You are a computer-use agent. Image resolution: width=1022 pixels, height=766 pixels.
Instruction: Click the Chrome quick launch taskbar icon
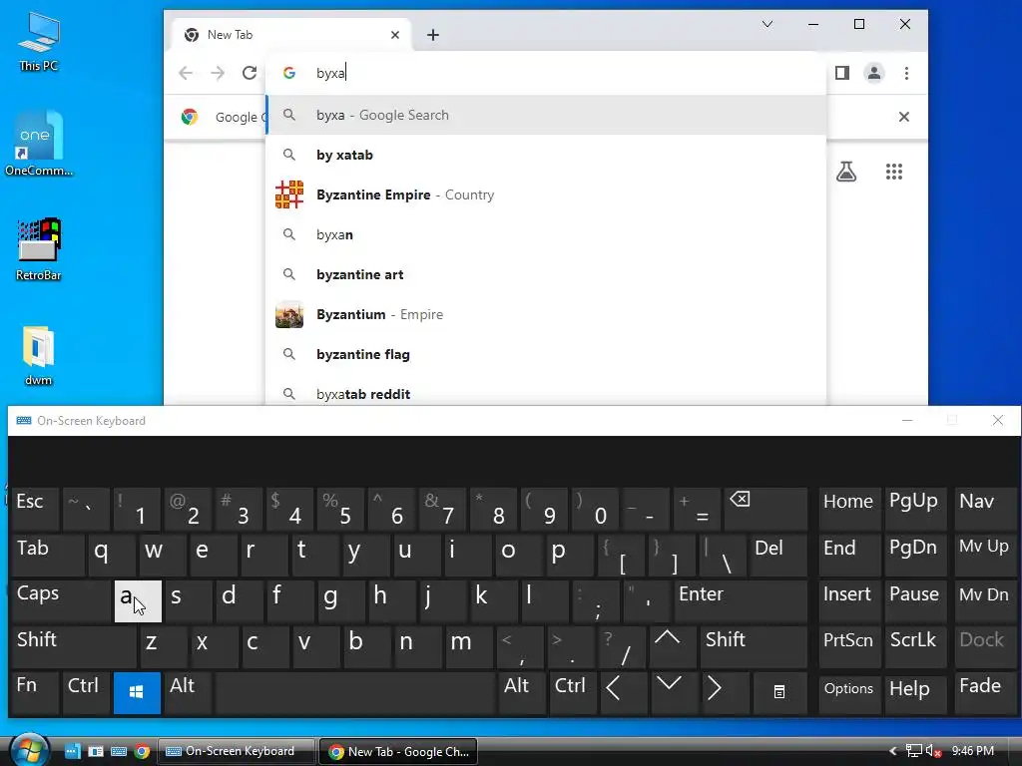click(x=142, y=752)
